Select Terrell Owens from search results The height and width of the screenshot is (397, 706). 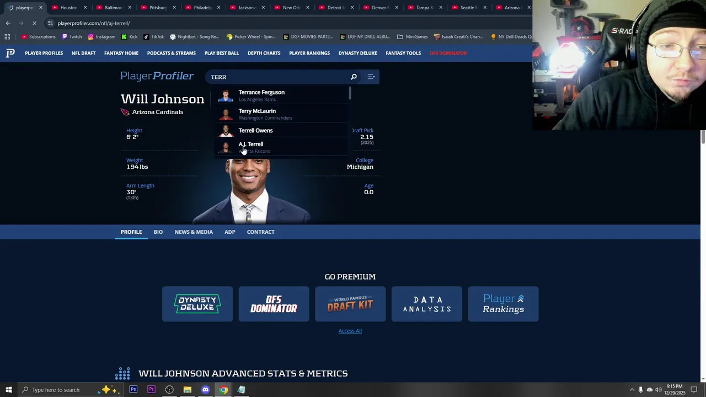point(282,131)
